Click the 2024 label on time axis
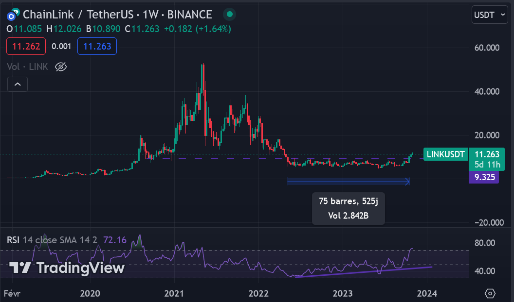 pos(427,293)
